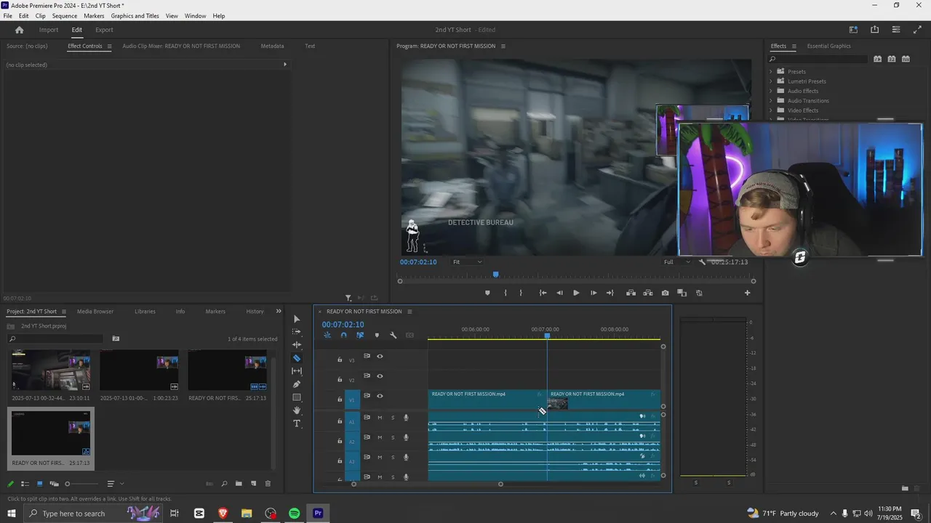Viewport: 931px width, 523px height.
Task: Select the Hand tool
Action: [297, 410]
